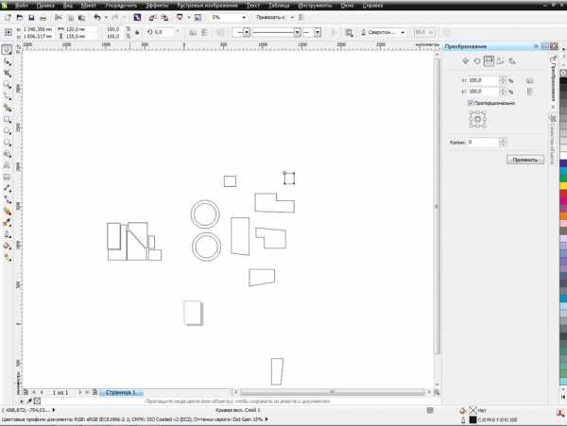
Task: Toggle the Пропорционально checkbox
Action: [471, 103]
